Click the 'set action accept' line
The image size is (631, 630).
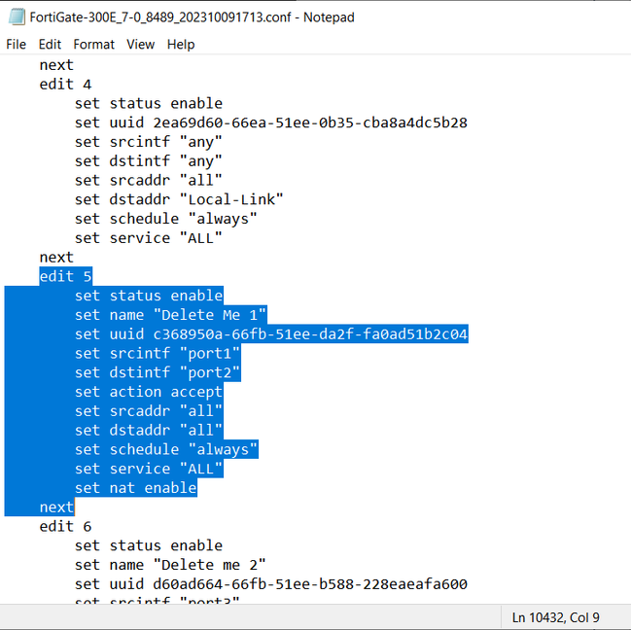tap(149, 392)
